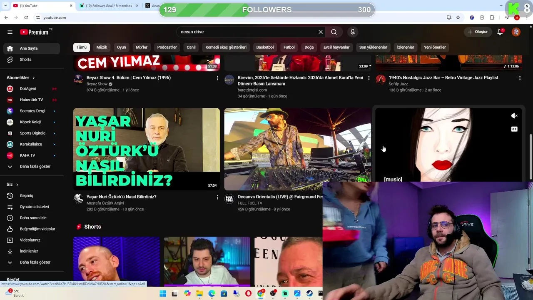Open Steam from the taskbar
Image resolution: width=533 pixels, height=300 pixels.
coord(309,294)
